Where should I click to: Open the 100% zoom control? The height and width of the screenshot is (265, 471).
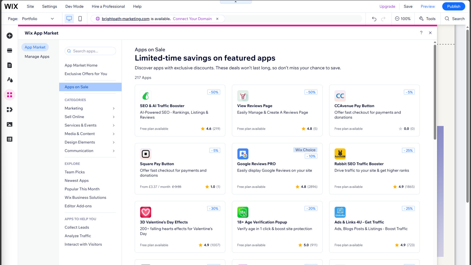(403, 19)
